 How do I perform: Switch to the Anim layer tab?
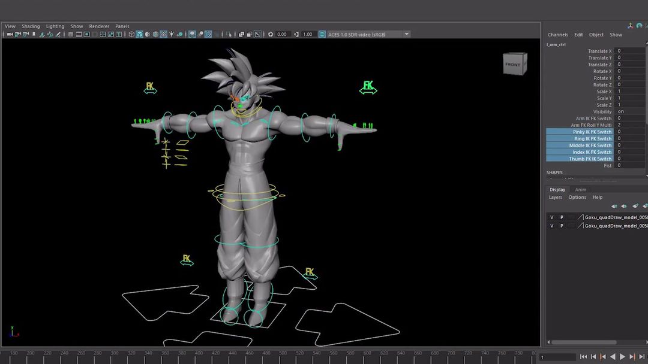[x=581, y=190]
